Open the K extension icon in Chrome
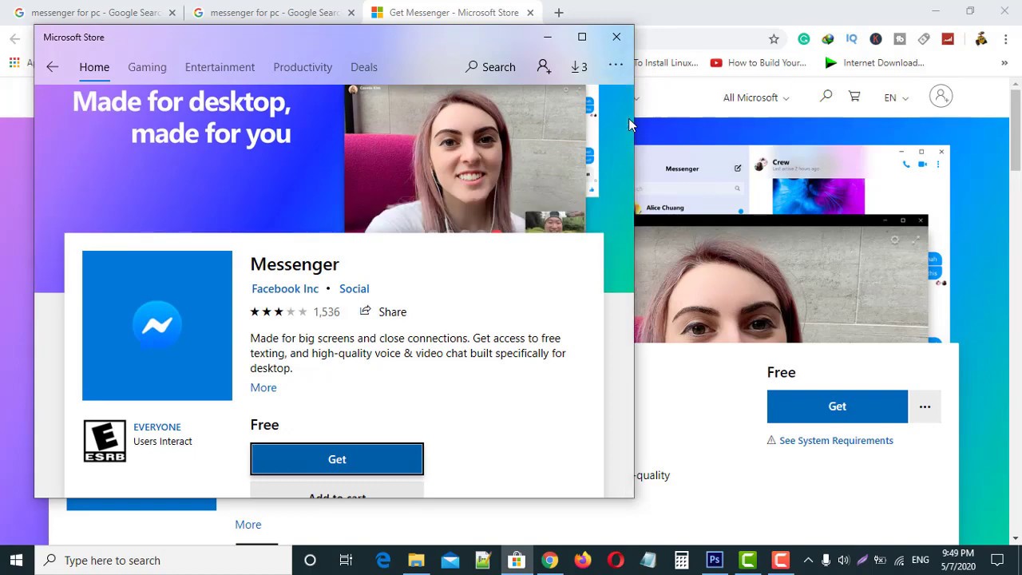The height and width of the screenshot is (575, 1022). click(876, 38)
